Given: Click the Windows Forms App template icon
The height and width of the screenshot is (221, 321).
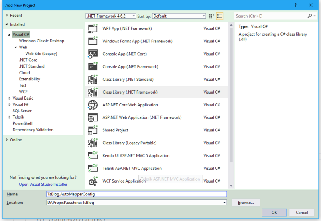Looking at the screenshot, I should 93,41.
